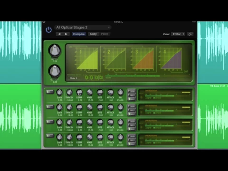Viewport: 228px width, 171px height.
Task: Click the stage 1 ATTACK knob
Action: (x=110, y=92)
